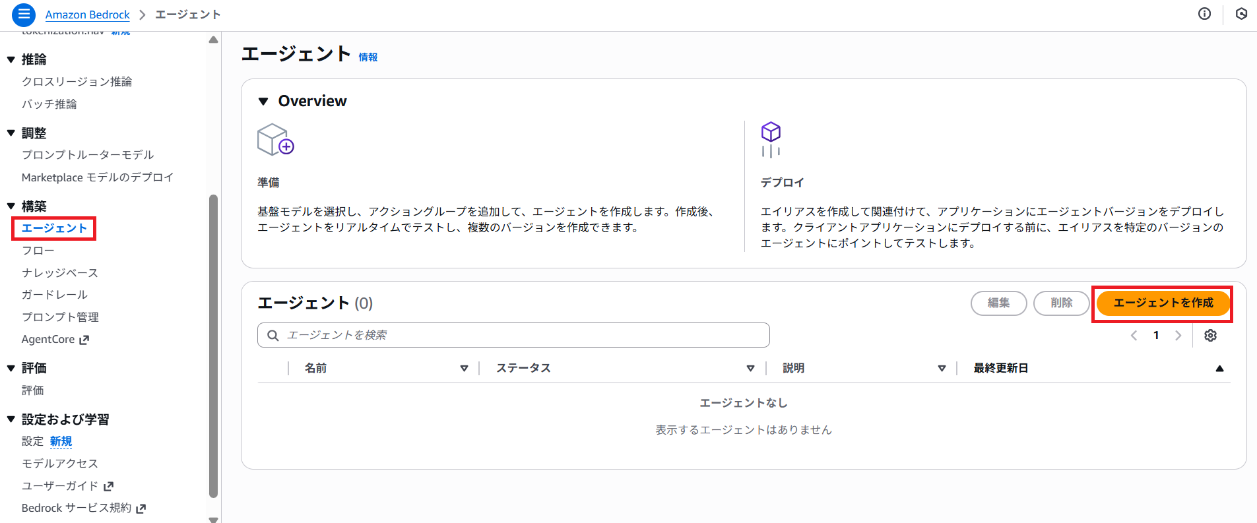
Task: Collapse the 構築 sidebar section
Action: click(x=11, y=206)
